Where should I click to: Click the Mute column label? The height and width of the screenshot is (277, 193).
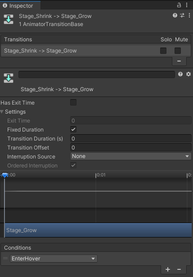click(181, 40)
